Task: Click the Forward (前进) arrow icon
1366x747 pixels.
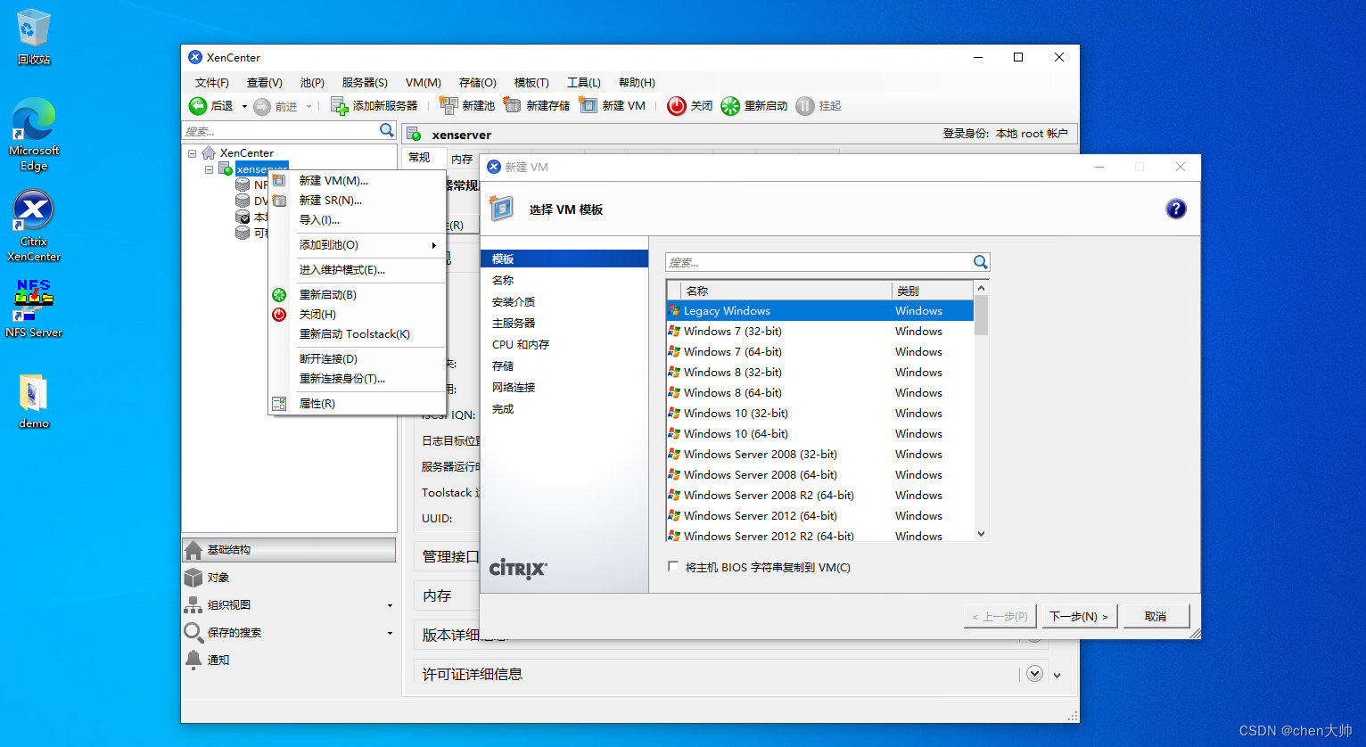Action: click(x=262, y=107)
